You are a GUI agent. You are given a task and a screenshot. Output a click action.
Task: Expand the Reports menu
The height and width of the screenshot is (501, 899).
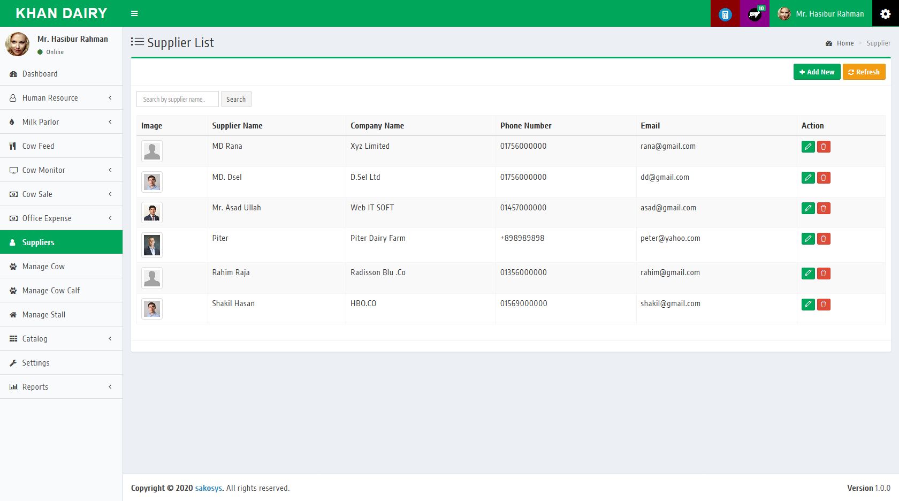point(35,386)
